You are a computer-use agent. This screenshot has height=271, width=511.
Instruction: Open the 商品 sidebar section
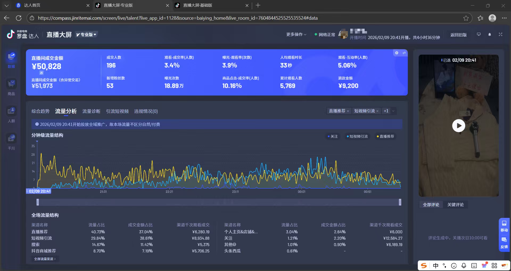(11, 84)
